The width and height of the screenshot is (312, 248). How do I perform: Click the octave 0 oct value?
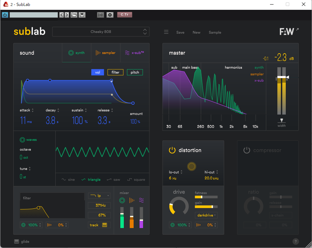(24, 157)
